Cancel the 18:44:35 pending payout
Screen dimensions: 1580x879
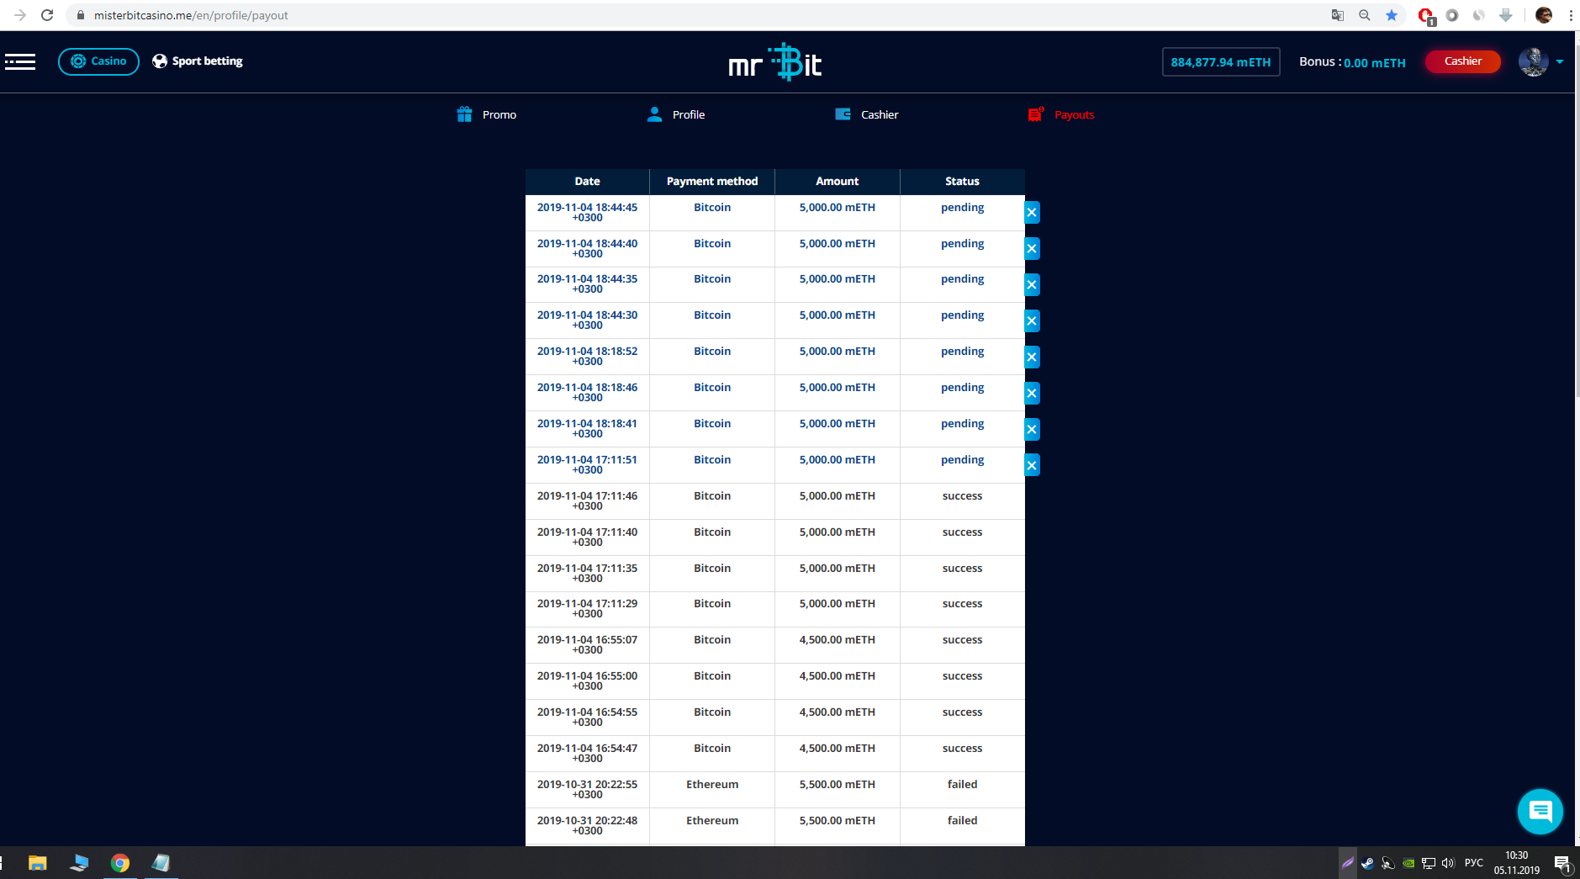tap(1032, 285)
